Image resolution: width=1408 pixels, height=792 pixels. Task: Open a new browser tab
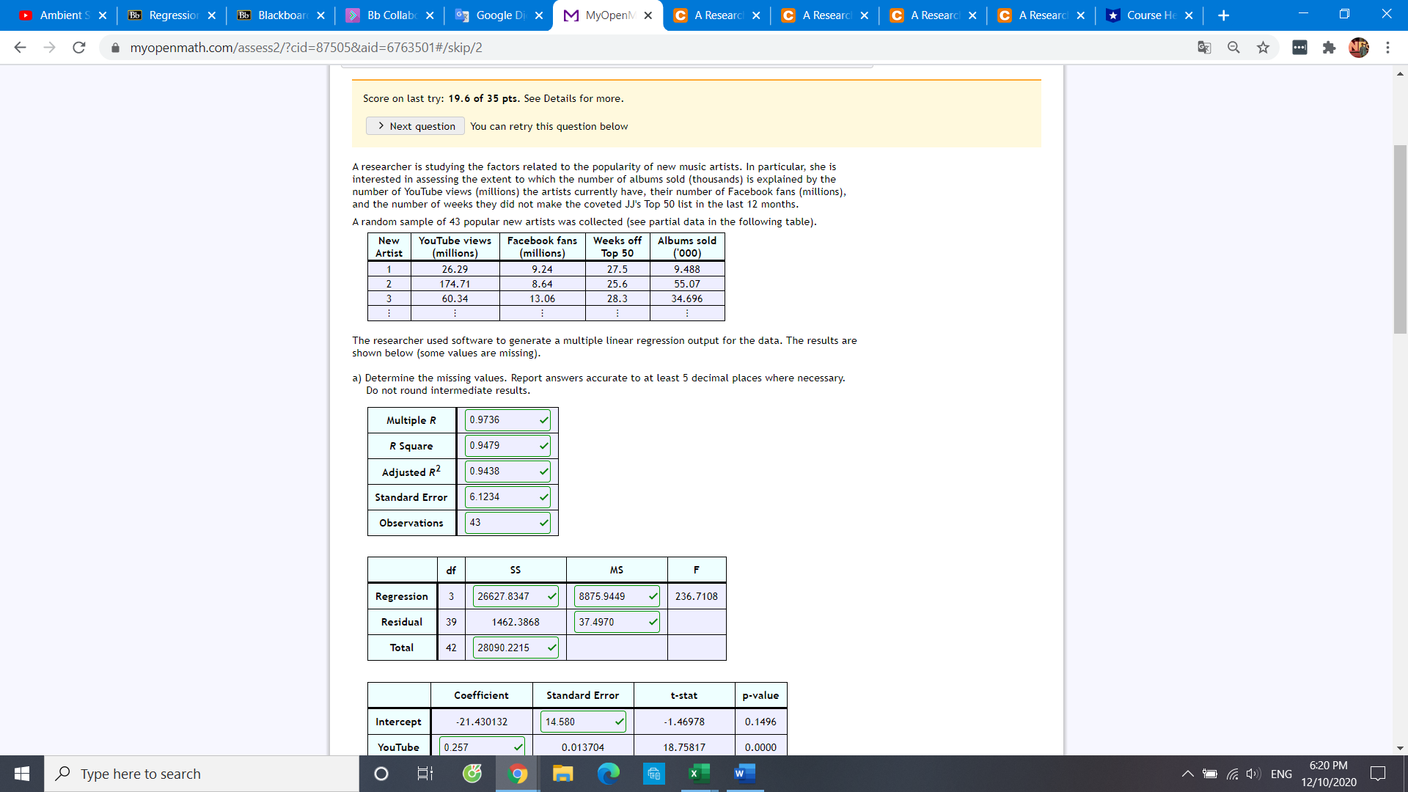[1223, 15]
